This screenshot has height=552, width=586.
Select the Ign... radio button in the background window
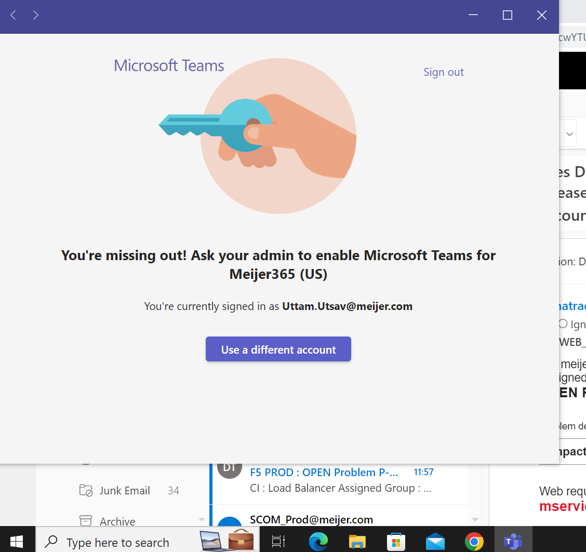pyautogui.click(x=563, y=324)
